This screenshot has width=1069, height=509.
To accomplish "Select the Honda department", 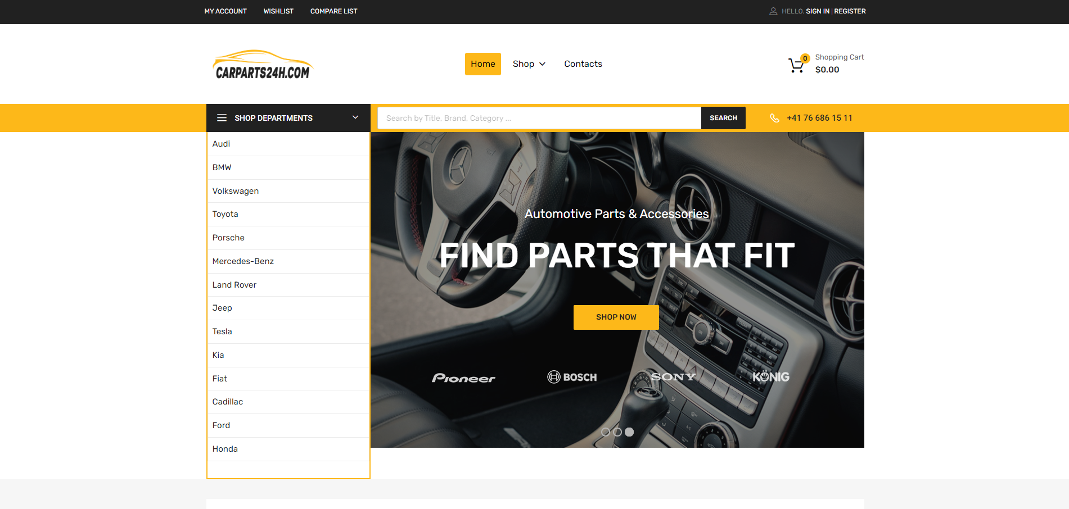I will click(x=288, y=449).
